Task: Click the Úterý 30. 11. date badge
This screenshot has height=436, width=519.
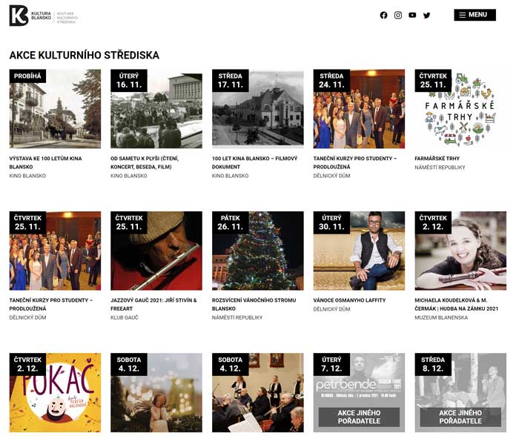Action: [x=331, y=222]
